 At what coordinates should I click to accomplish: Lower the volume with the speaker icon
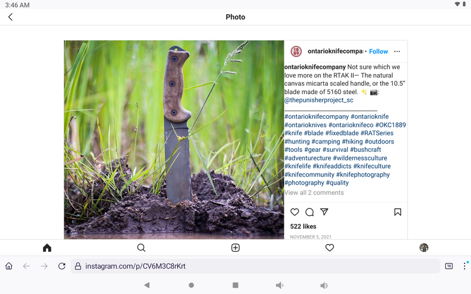click(x=280, y=285)
